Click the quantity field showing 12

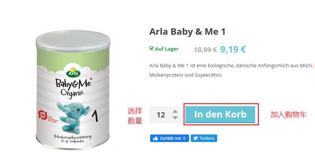pos(161,115)
